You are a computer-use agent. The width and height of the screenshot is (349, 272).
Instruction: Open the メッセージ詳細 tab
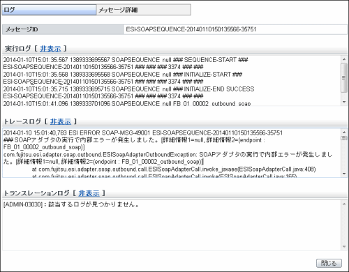[144, 10]
